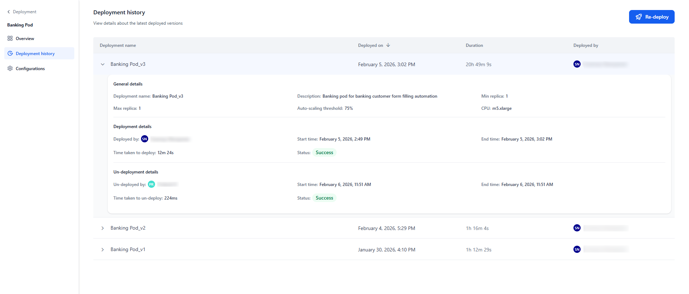Click the Deployment history clock icon
The height and width of the screenshot is (294, 689).
10,53
